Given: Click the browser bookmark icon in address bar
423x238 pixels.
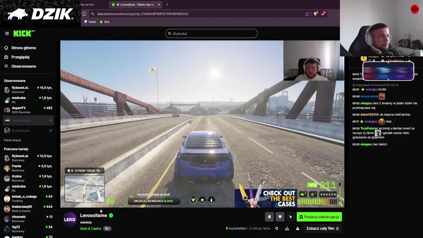Looking at the screenshot, I should click(x=84, y=14).
